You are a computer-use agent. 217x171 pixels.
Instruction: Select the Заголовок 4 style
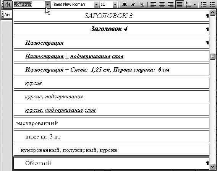click(112, 29)
